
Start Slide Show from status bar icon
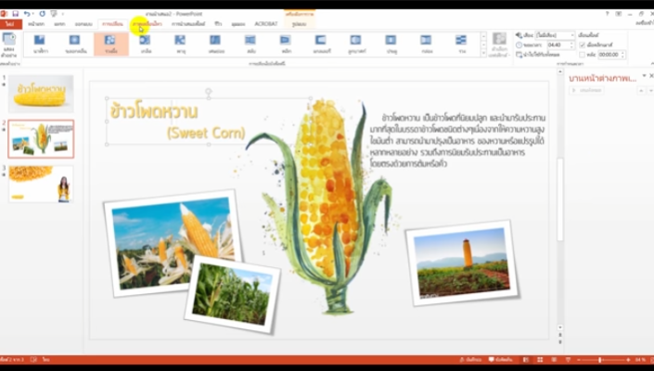point(568,360)
